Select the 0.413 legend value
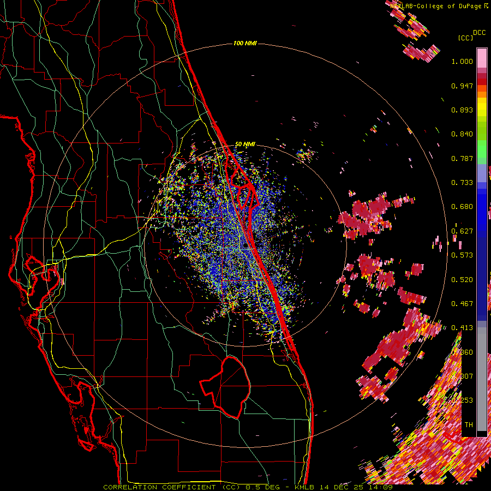This screenshot has height=491, width=491. (462, 328)
